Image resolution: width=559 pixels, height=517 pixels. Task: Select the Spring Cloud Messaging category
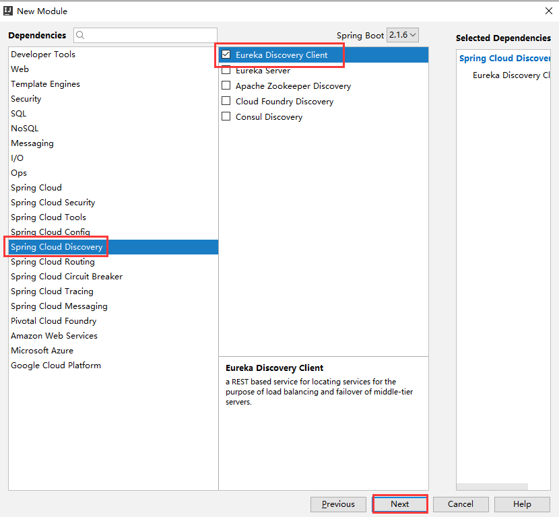point(113,306)
